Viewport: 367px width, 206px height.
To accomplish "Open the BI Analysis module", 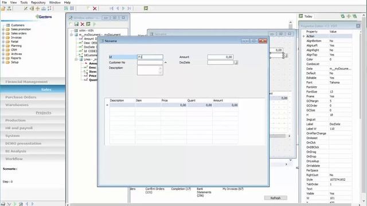I will (x=33, y=151).
